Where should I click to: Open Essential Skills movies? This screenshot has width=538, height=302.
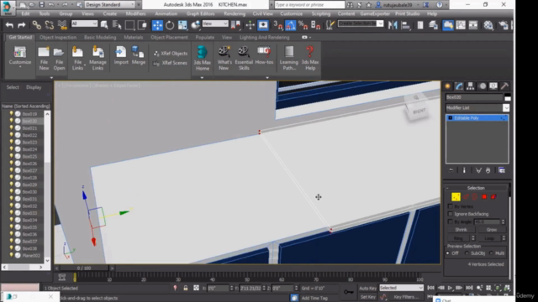pos(244,58)
